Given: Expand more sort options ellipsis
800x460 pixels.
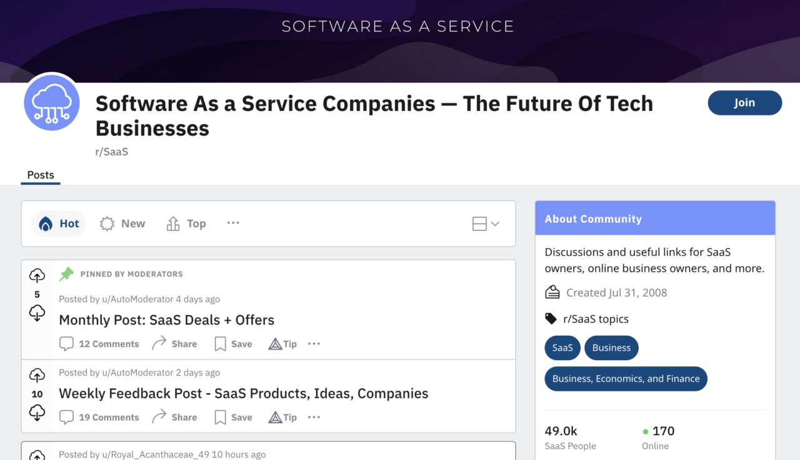Looking at the screenshot, I should click(x=233, y=223).
